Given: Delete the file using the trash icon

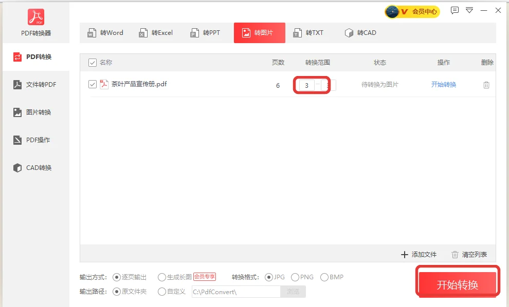Looking at the screenshot, I should (486, 85).
